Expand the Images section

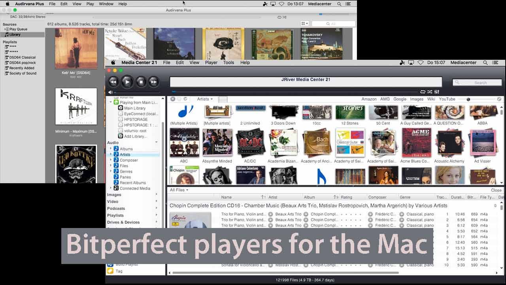(x=157, y=194)
